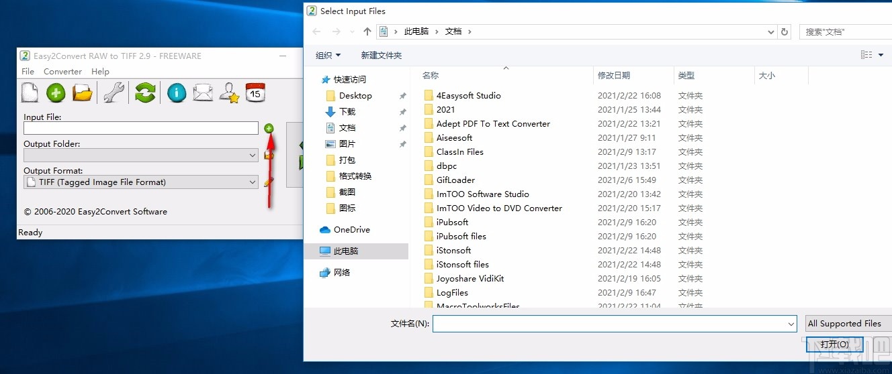Expand the Output Format TIFF dropdown
892x374 pixels.
click(x=253, y=182)
